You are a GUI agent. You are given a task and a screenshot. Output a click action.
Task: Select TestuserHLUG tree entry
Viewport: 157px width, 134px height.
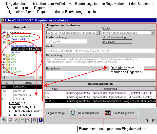20,39
